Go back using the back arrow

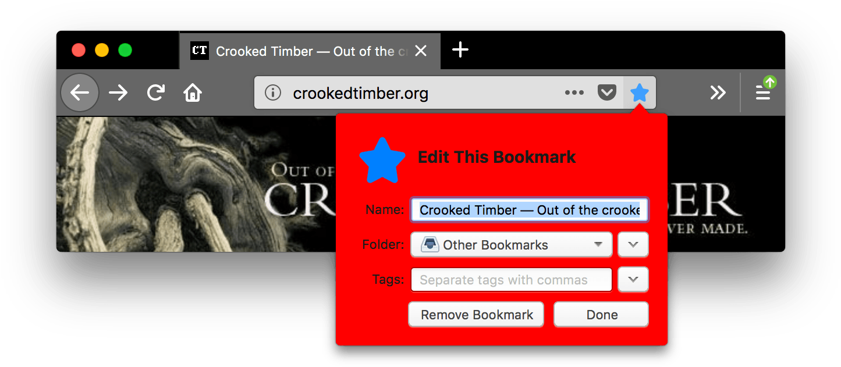[x=80, y=92]
